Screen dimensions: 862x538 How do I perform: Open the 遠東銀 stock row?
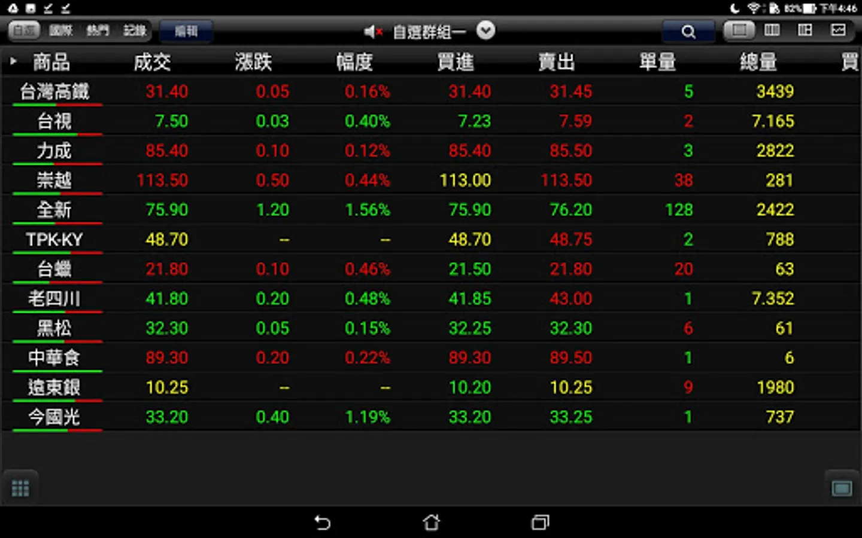[x=431, y=387]
